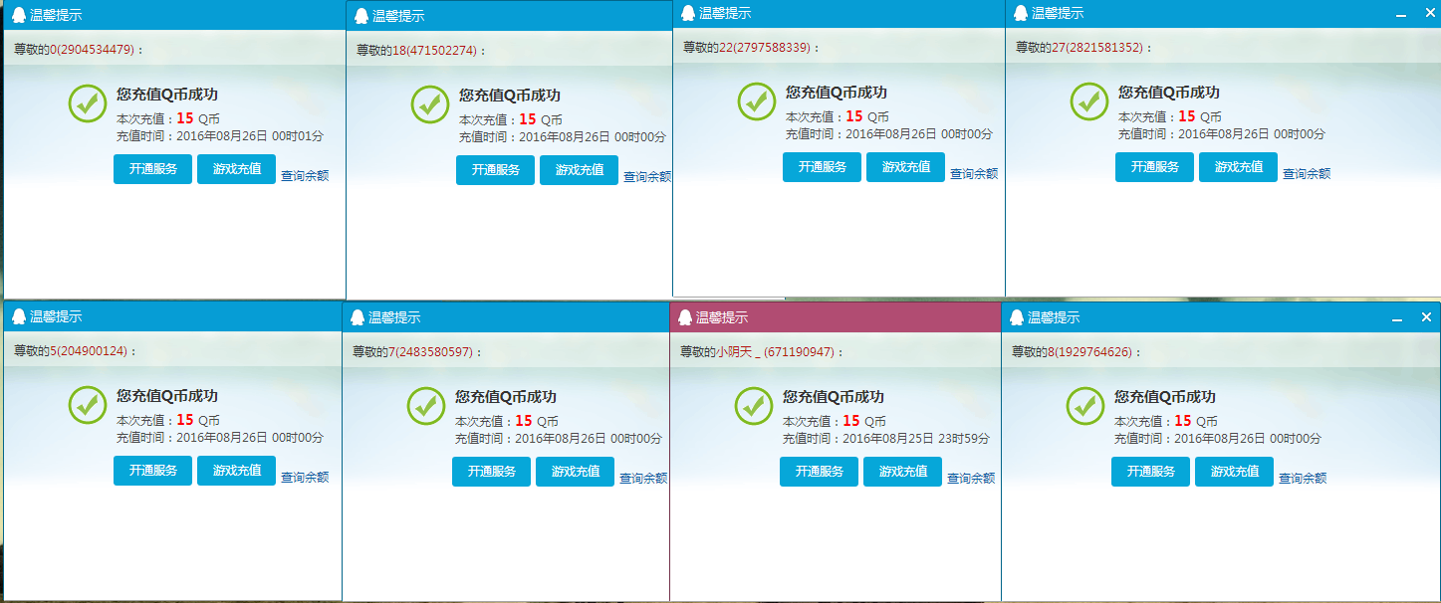
Task: Click QQ penguin icon in window for 471502274
Action: tap(360, 16)
